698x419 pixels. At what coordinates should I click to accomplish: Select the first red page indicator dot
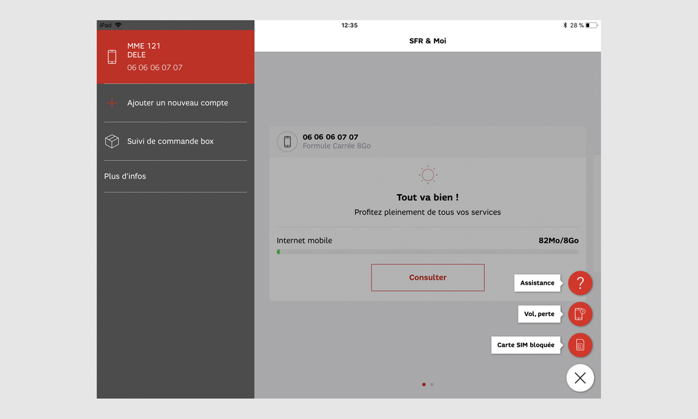[x=423, y=384]
